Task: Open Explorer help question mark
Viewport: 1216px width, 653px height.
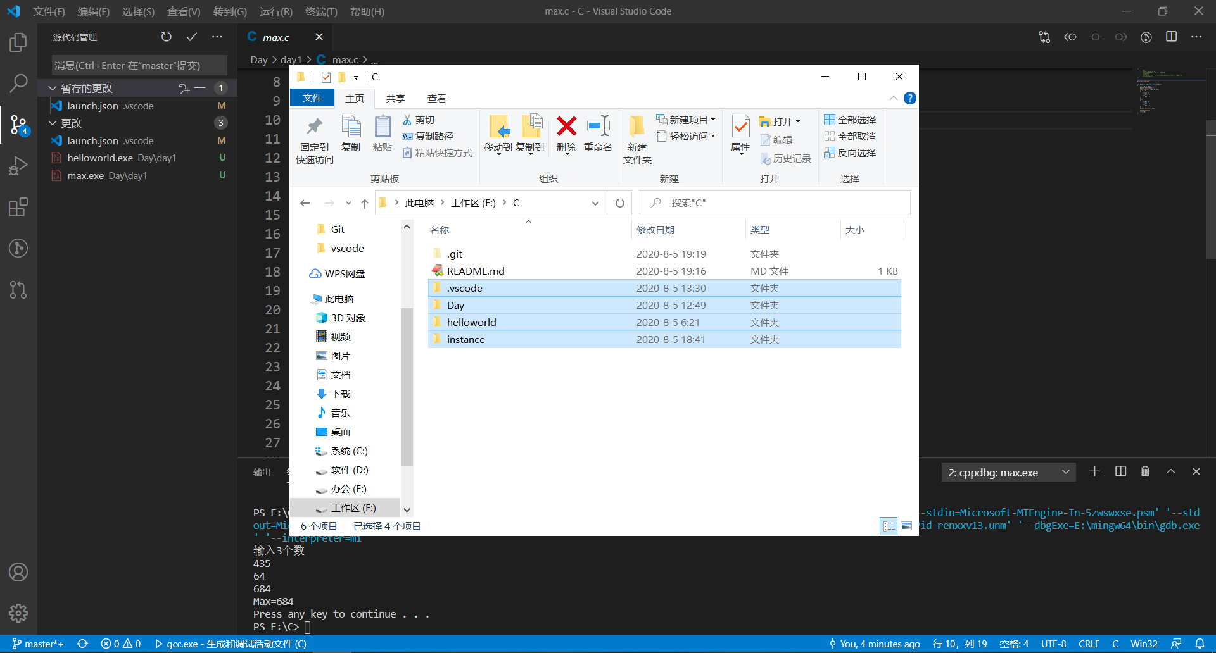Action: pos(910,98)
